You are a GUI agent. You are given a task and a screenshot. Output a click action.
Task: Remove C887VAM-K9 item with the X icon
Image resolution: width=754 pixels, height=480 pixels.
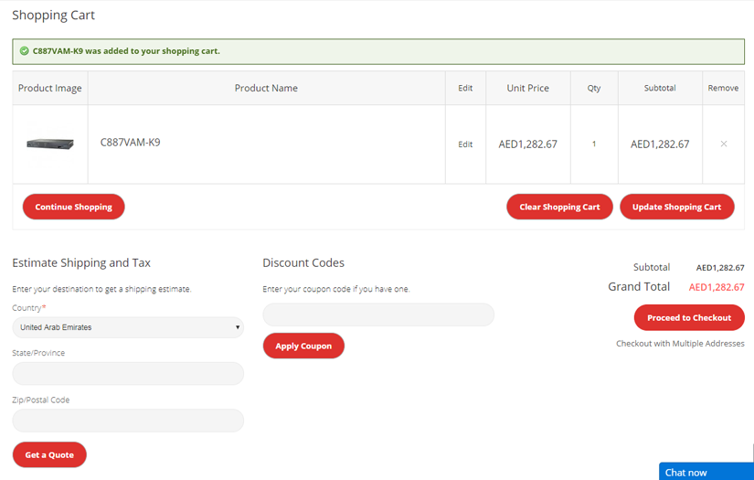(x=723, y=144)
